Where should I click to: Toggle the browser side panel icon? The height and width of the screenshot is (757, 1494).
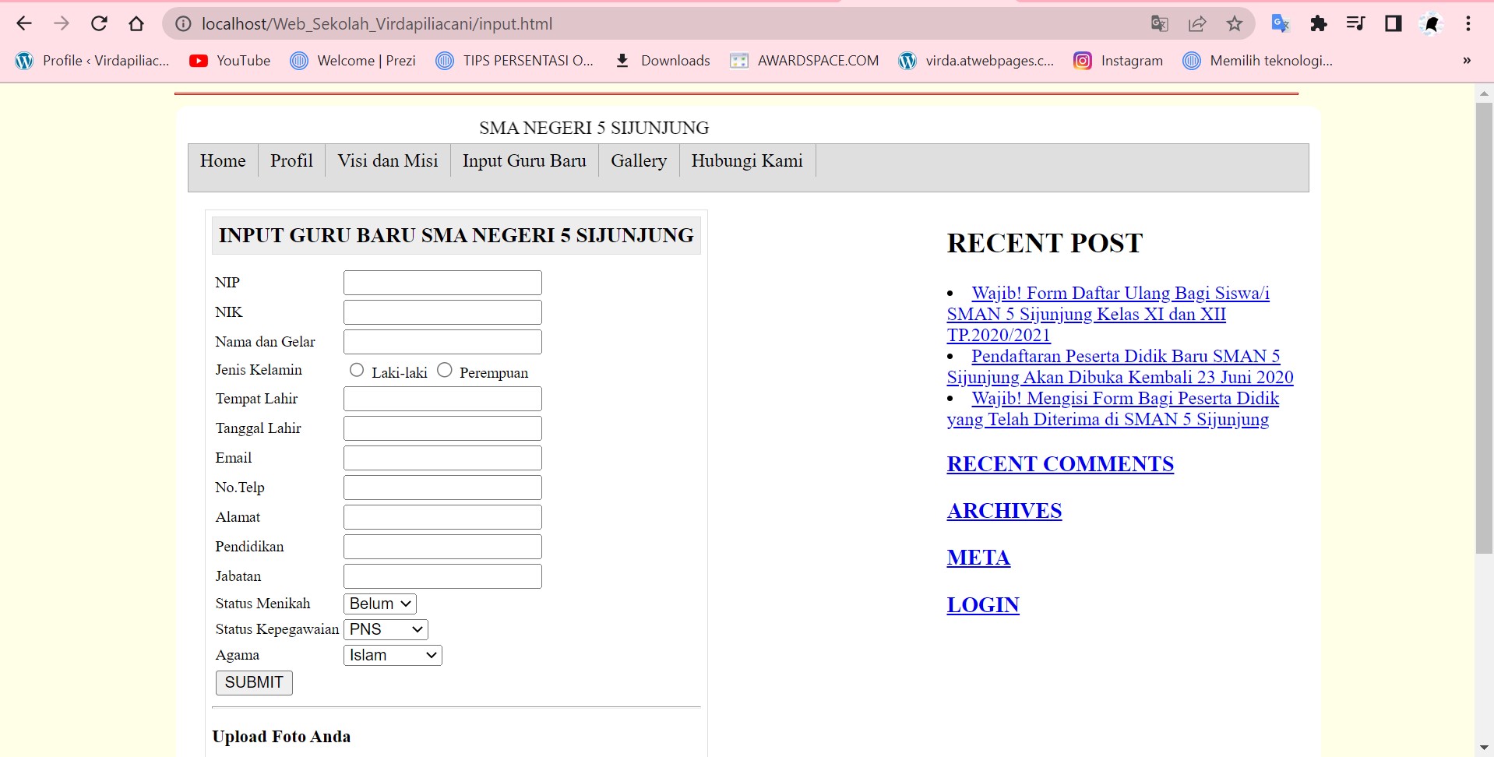tap(1394, 23)
